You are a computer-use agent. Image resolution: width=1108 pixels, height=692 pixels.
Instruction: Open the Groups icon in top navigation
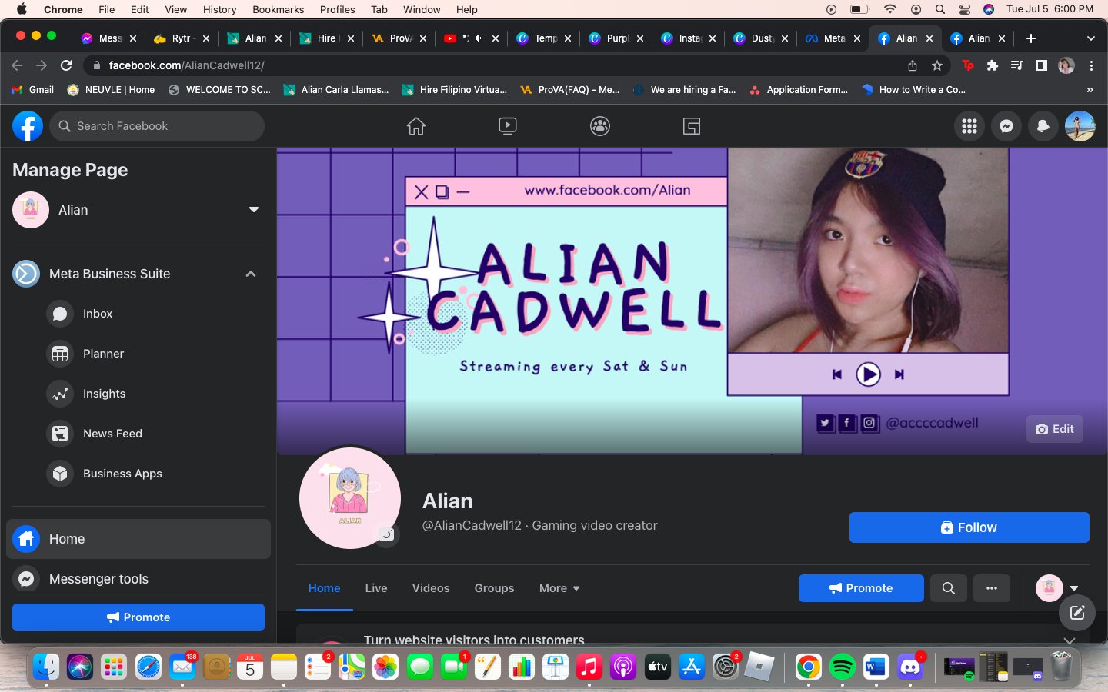coord(600,126)
